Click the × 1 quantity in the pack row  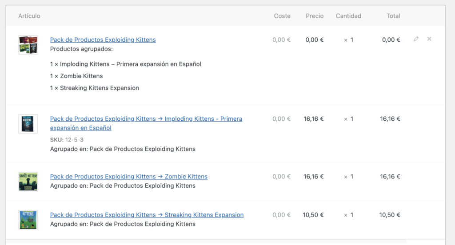[348, 40]
